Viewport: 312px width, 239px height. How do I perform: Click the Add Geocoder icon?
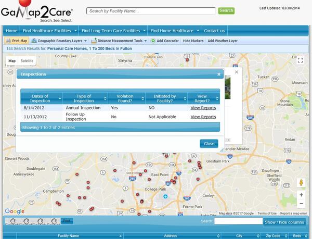coord(153,41)
